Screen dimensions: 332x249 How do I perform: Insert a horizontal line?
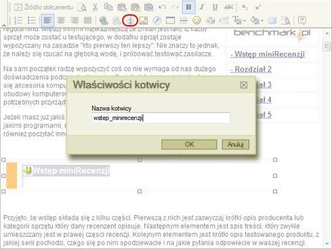pyautogui.click(x=184, y=20)
